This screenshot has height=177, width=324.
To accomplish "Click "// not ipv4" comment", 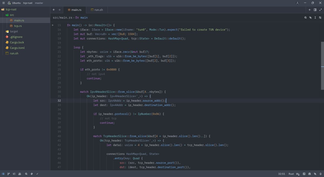I will point(96,74).
